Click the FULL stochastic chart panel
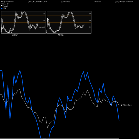139x139 pixels. coord(69,22)
